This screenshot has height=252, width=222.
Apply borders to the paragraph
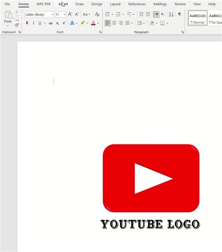[x=162, y=23]
